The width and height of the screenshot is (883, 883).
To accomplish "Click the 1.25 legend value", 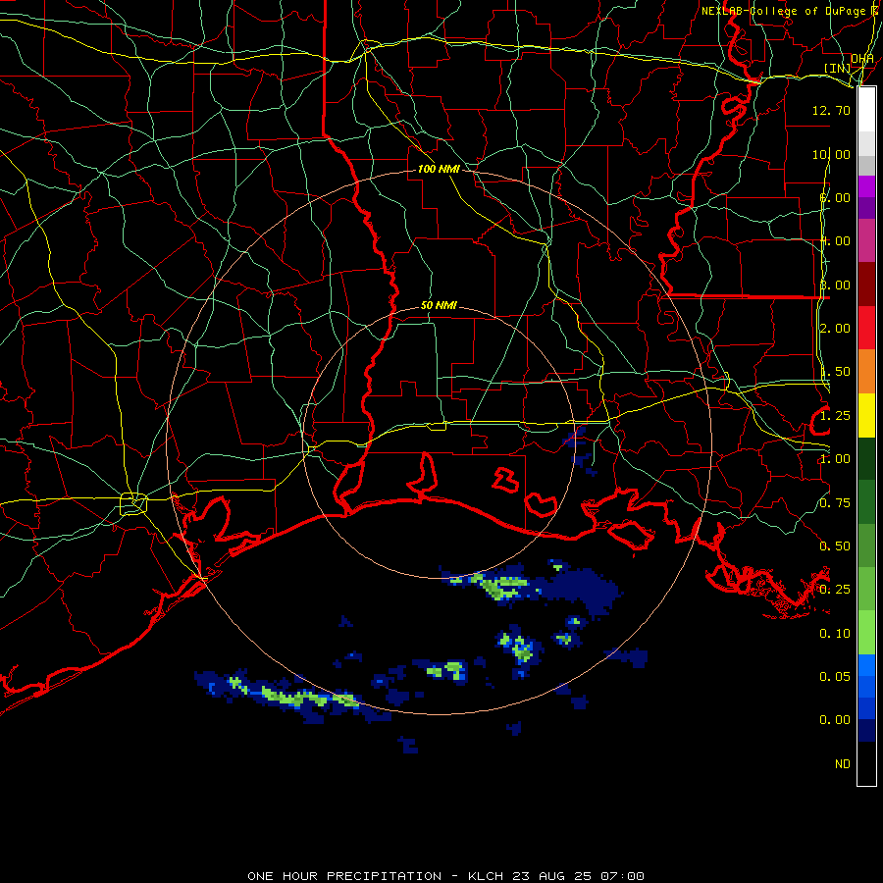I will 835,416.
